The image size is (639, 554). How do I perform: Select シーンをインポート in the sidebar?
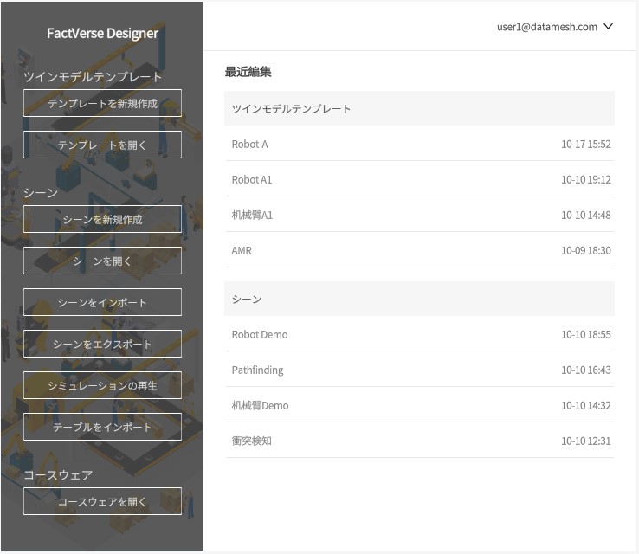pyautogui.click(x=102, y=302)
